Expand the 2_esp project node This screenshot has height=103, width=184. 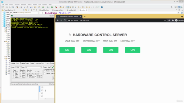[x=3, y=16]
